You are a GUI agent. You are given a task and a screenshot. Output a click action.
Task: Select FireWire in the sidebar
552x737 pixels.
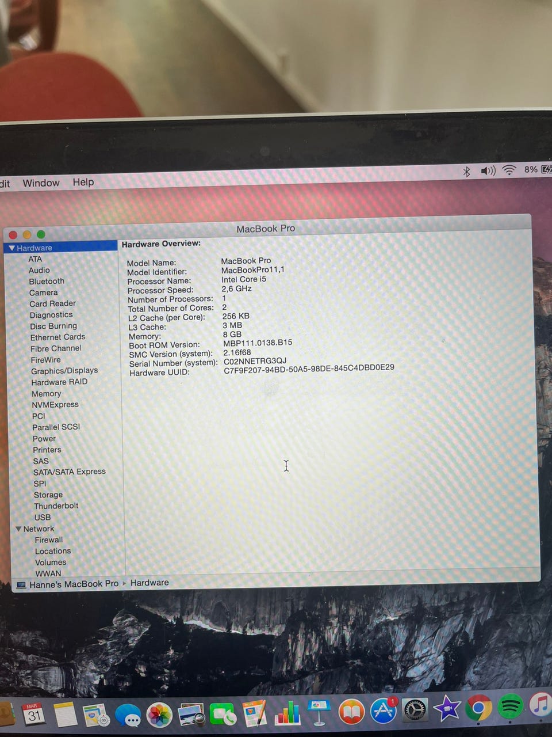pos(45,360)
